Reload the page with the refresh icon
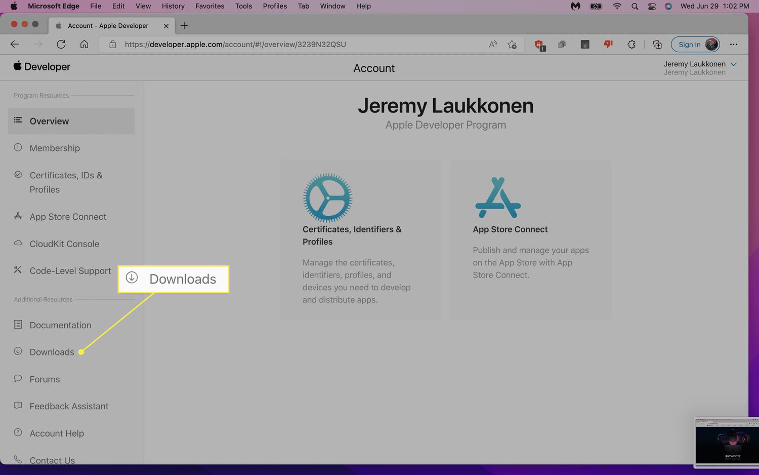The height and width of the screenshot is (475, 759). (x=61, y=45)
